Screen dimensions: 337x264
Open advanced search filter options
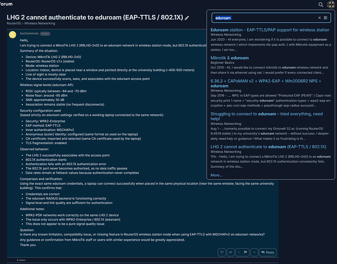[325, 18]
